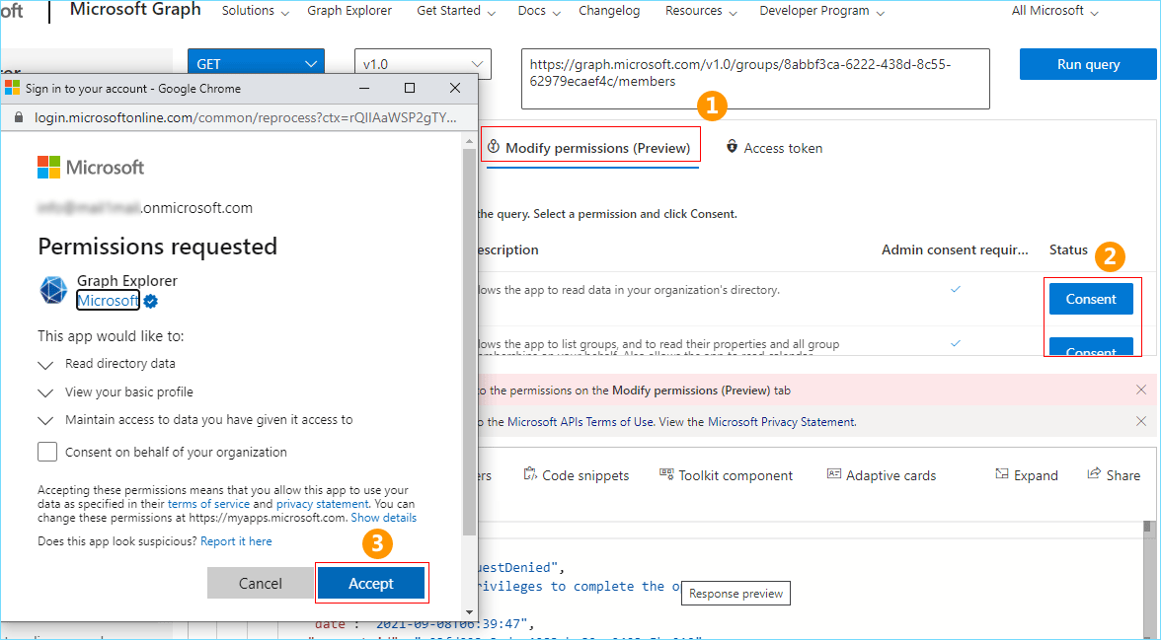Click the Accept button in permissions dialog
The image size is (1161, 640).
[x=371, y=584]
